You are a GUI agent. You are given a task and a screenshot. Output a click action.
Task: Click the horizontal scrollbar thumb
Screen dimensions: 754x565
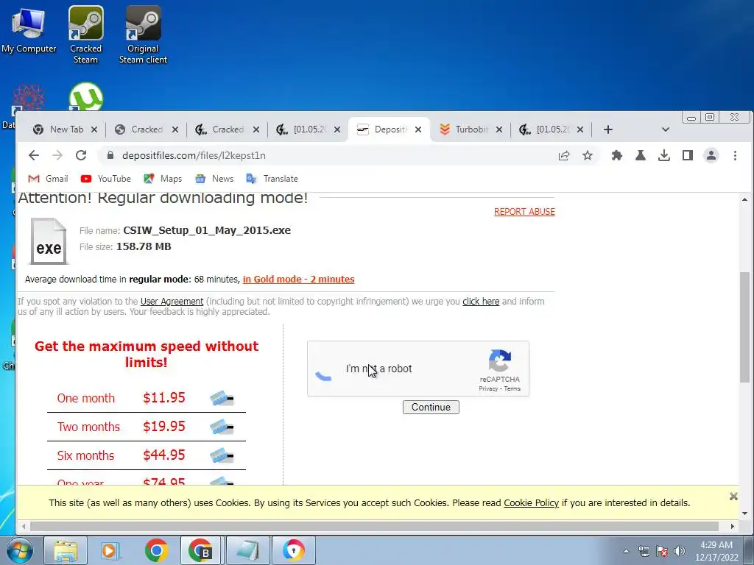[374, 526]
